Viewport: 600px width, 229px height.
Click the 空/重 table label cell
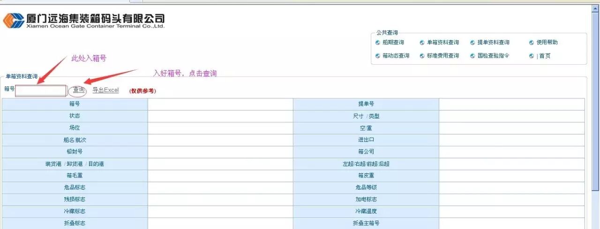click(x=366, y=128)
